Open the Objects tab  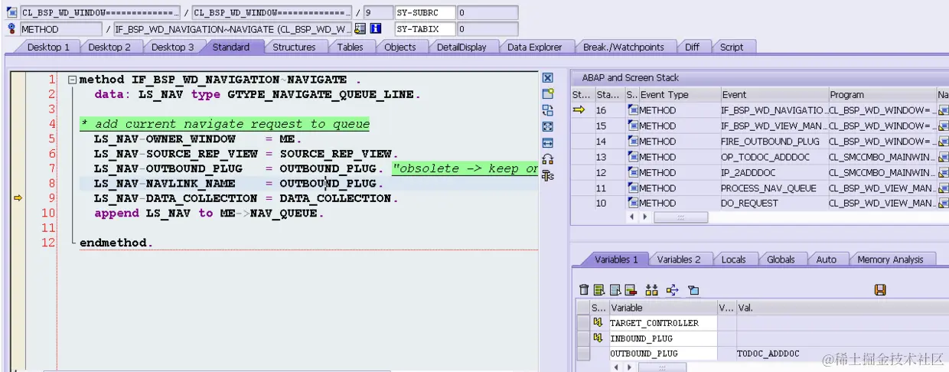(x=399, y=47)
